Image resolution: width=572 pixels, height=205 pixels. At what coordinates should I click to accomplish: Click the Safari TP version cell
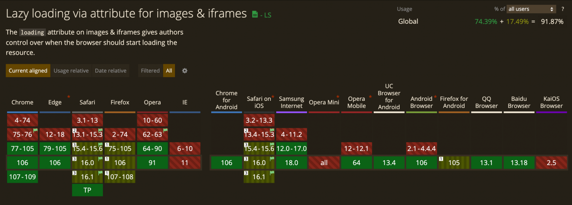pyautogui.click(x=87, y=190)
